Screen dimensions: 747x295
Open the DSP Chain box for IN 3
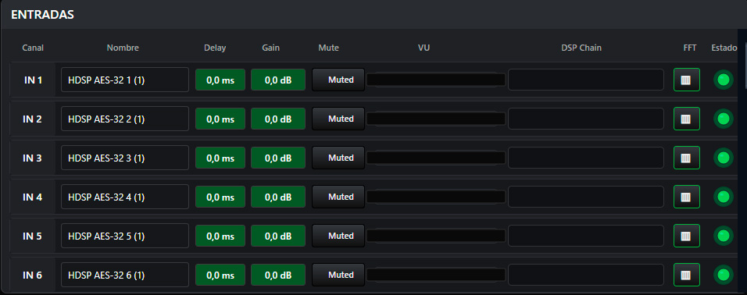click(586, 158)
